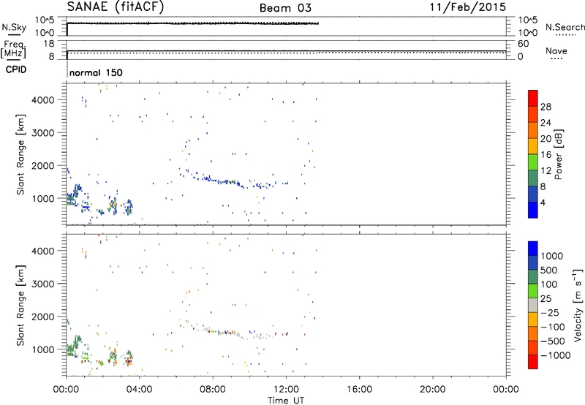Image resolution: width=585 pixels, height=405 pixels.
Task: Click the 2000 km tick in the Power panel
Action: click(42, 165)
